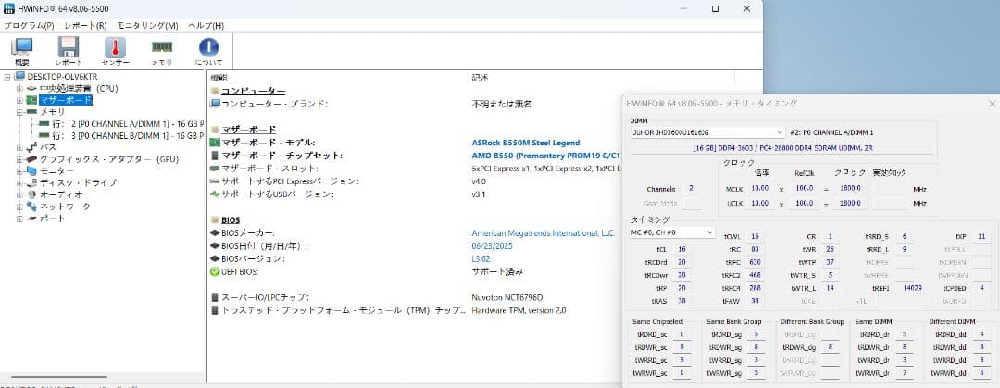Click Nuvoton NCT6796D chip value
The width and height of the screenshot is (1000, 388).
507,297
